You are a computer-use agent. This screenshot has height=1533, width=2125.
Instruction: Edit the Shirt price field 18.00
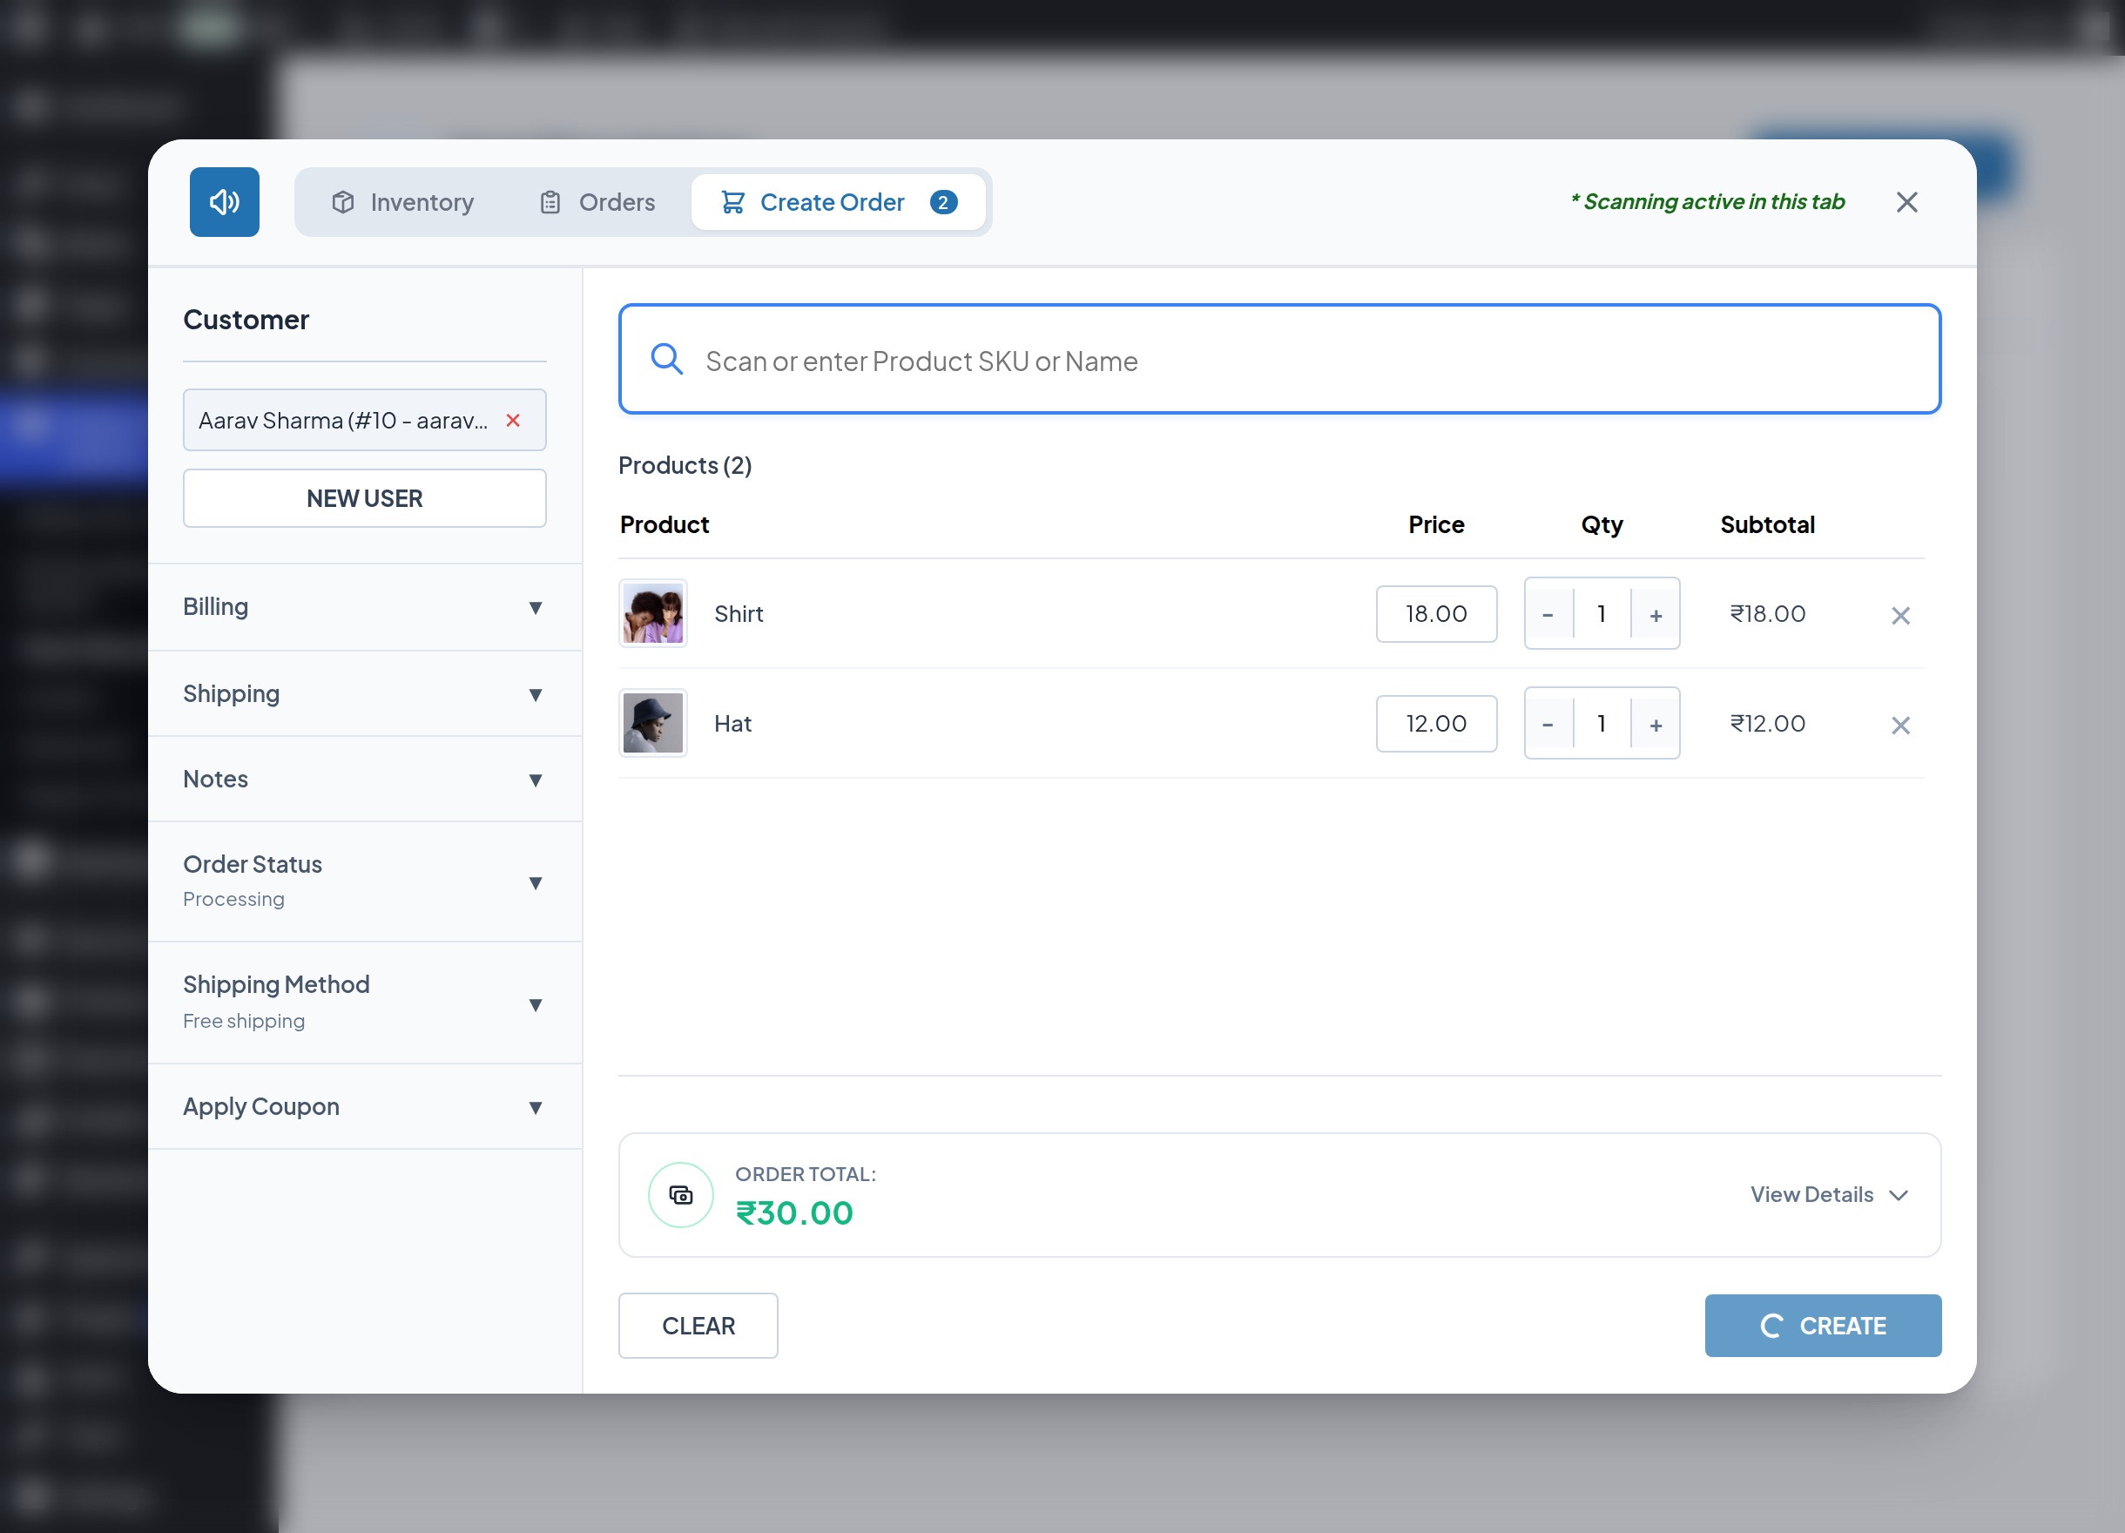tap(1436, 614)
